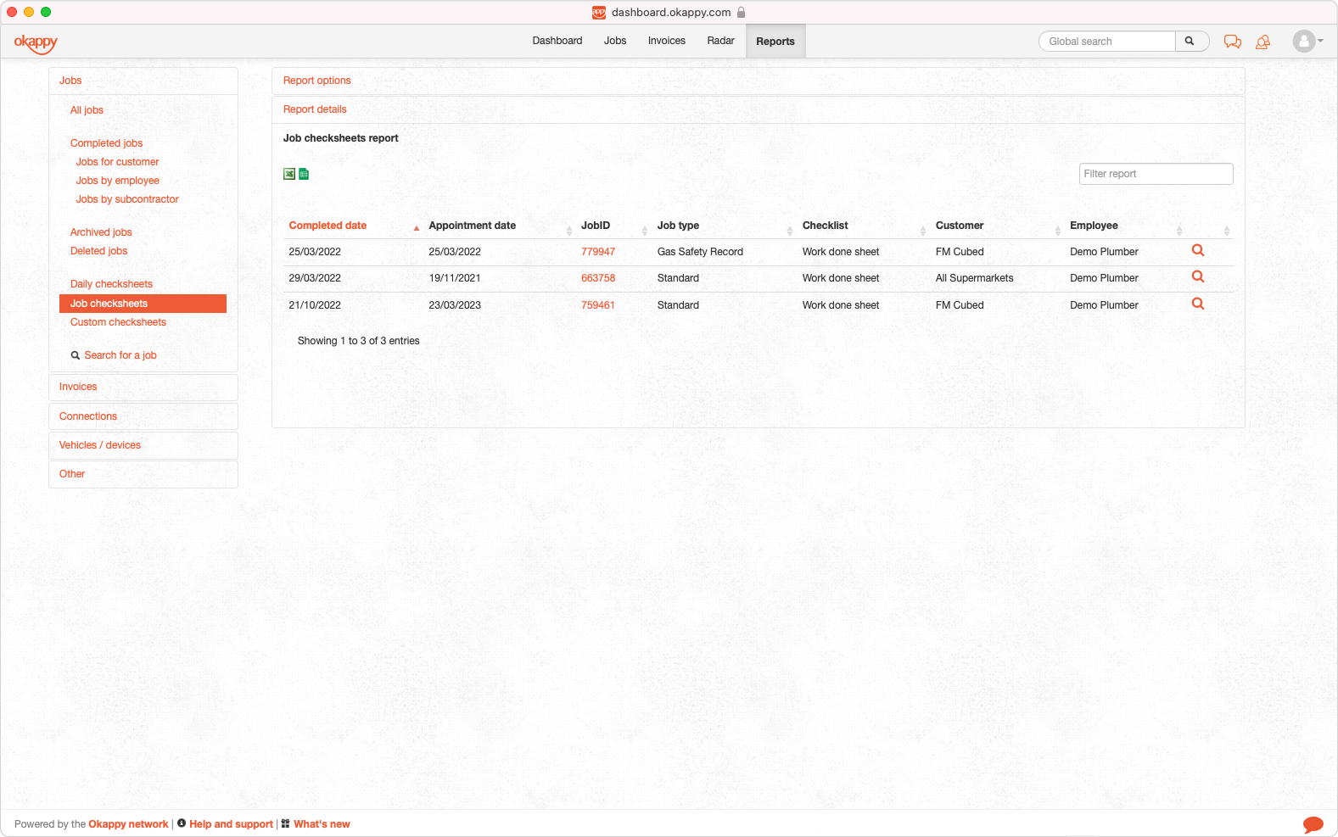The height and width of the screenshot is (837, 1338).
Task: Sort by JobID column
Action: [x=613, y=226]
